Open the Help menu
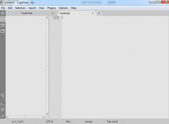 (74, 8)
